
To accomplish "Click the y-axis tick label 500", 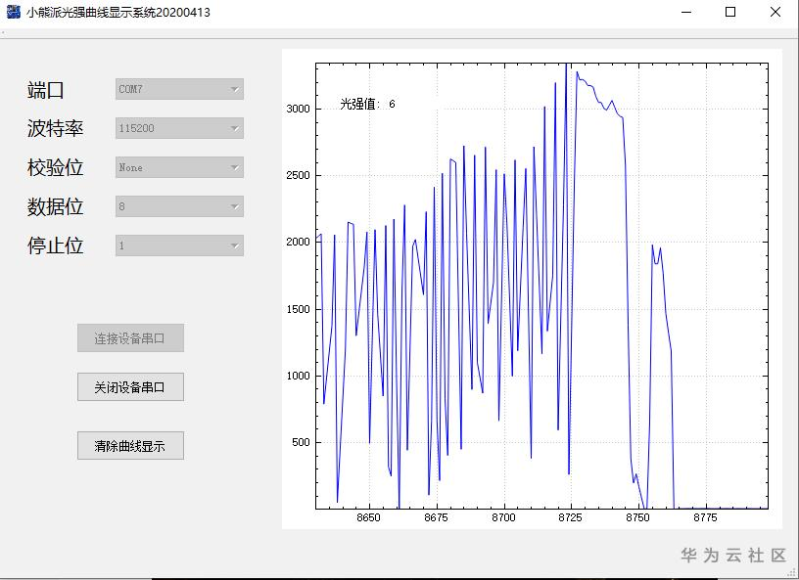I will [x=301, y=443].
